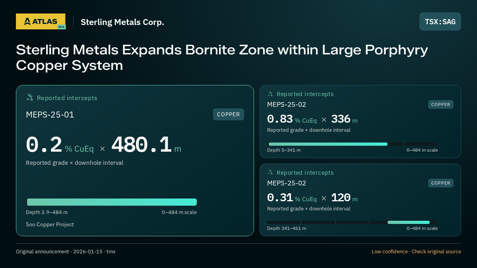Click MEPS-25-02 hole ID in 120 m card
The width and height of the screenshot is (477, 268).
pyautogui.click(x=287, y=183)
